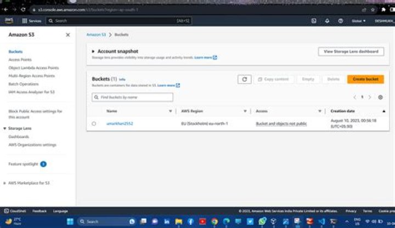
Task: Open Learn more link under Account snapshot
Action: (205, 58)
